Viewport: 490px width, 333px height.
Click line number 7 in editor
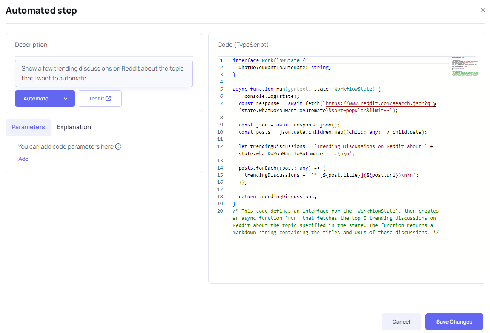coord(221,103)
